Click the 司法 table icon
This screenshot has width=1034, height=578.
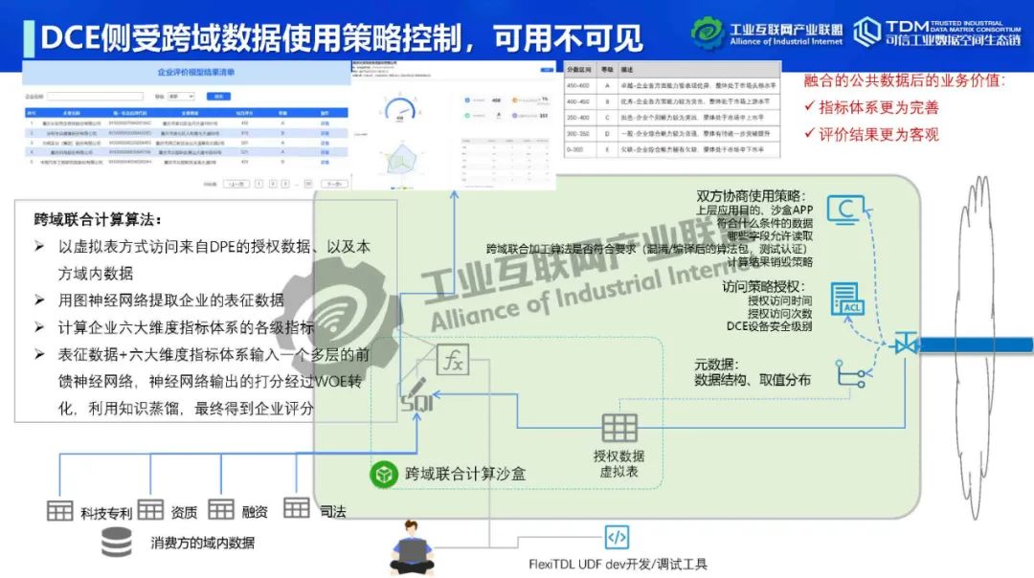click(297, 509)
